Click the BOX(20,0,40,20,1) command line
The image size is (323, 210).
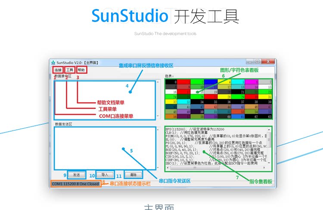pyautogui.click(x=213, y=150)
